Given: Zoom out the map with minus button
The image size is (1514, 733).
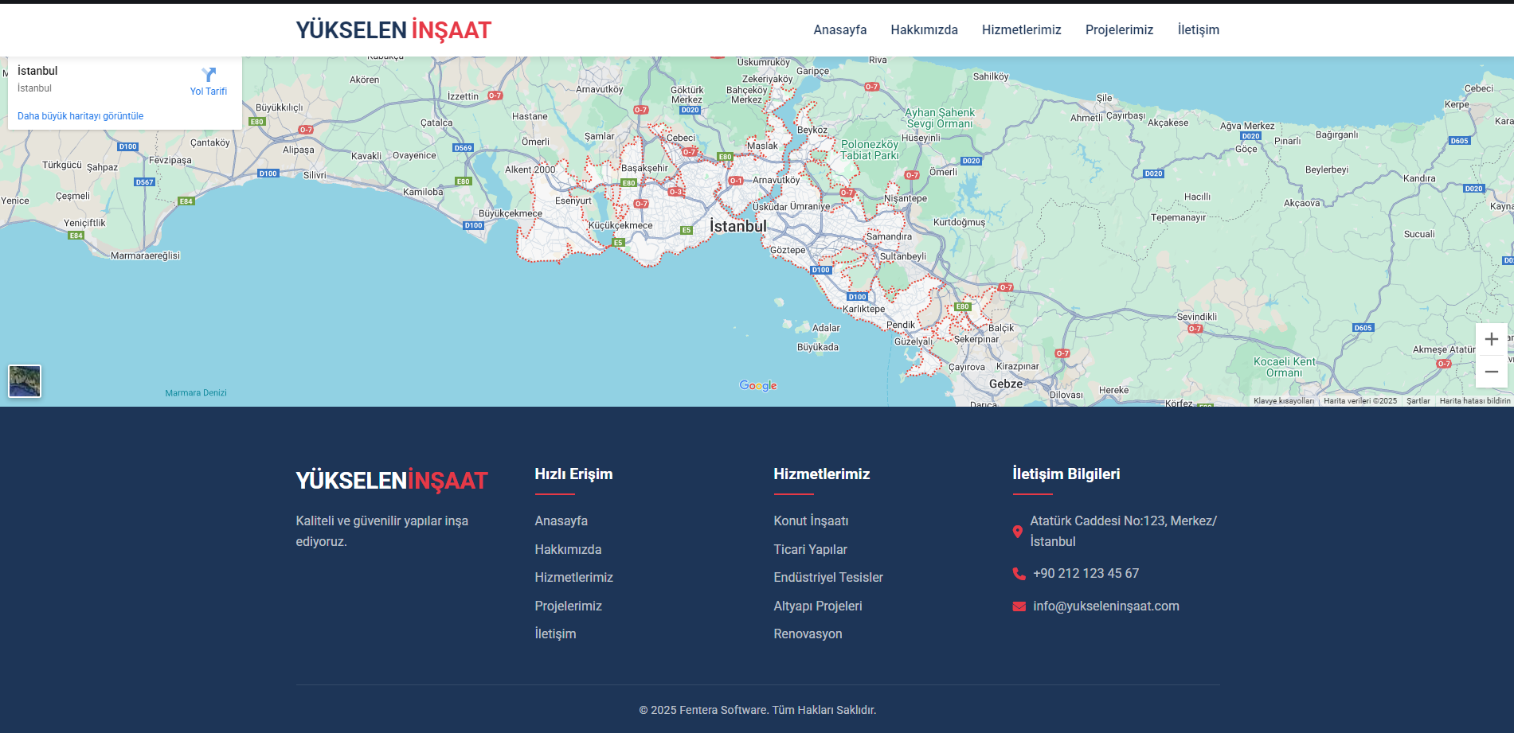Looking at the screenshot, I should point(1491,372).
